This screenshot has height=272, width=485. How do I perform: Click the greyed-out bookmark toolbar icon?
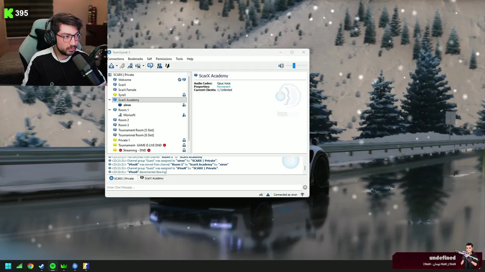[x=122, y=66]
